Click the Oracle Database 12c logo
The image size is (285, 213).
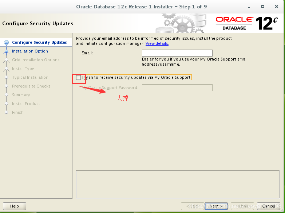click(246, 23)
